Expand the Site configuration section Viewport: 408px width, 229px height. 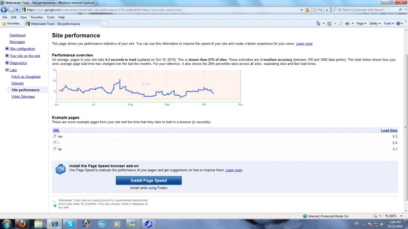[x=7, y=49]
